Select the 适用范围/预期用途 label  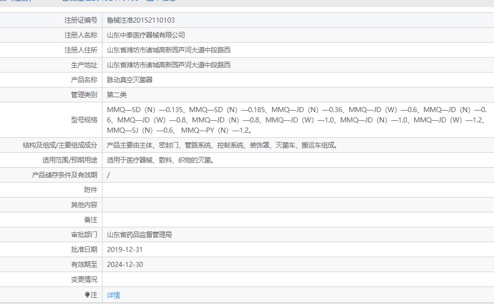70,160
